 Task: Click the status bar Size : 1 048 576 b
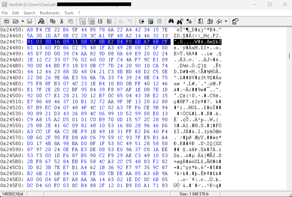194,194
